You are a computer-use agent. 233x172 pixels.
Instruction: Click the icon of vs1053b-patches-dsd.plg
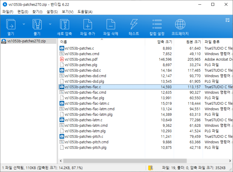coord(62,81)
